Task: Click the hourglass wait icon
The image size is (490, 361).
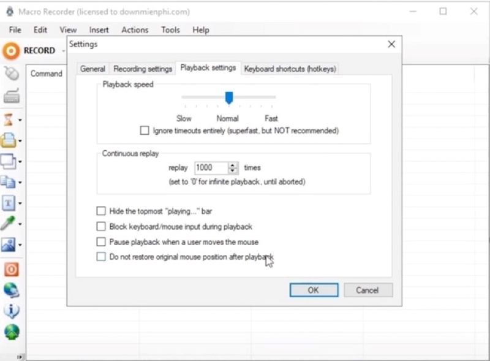Action: coord(9,120)
